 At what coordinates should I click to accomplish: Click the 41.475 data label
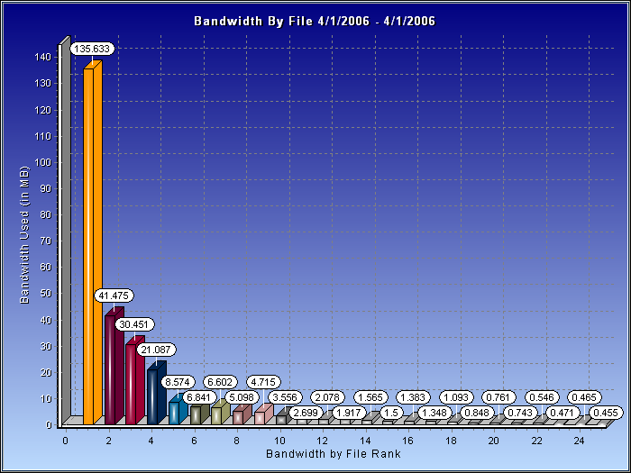tap(114, 296)
